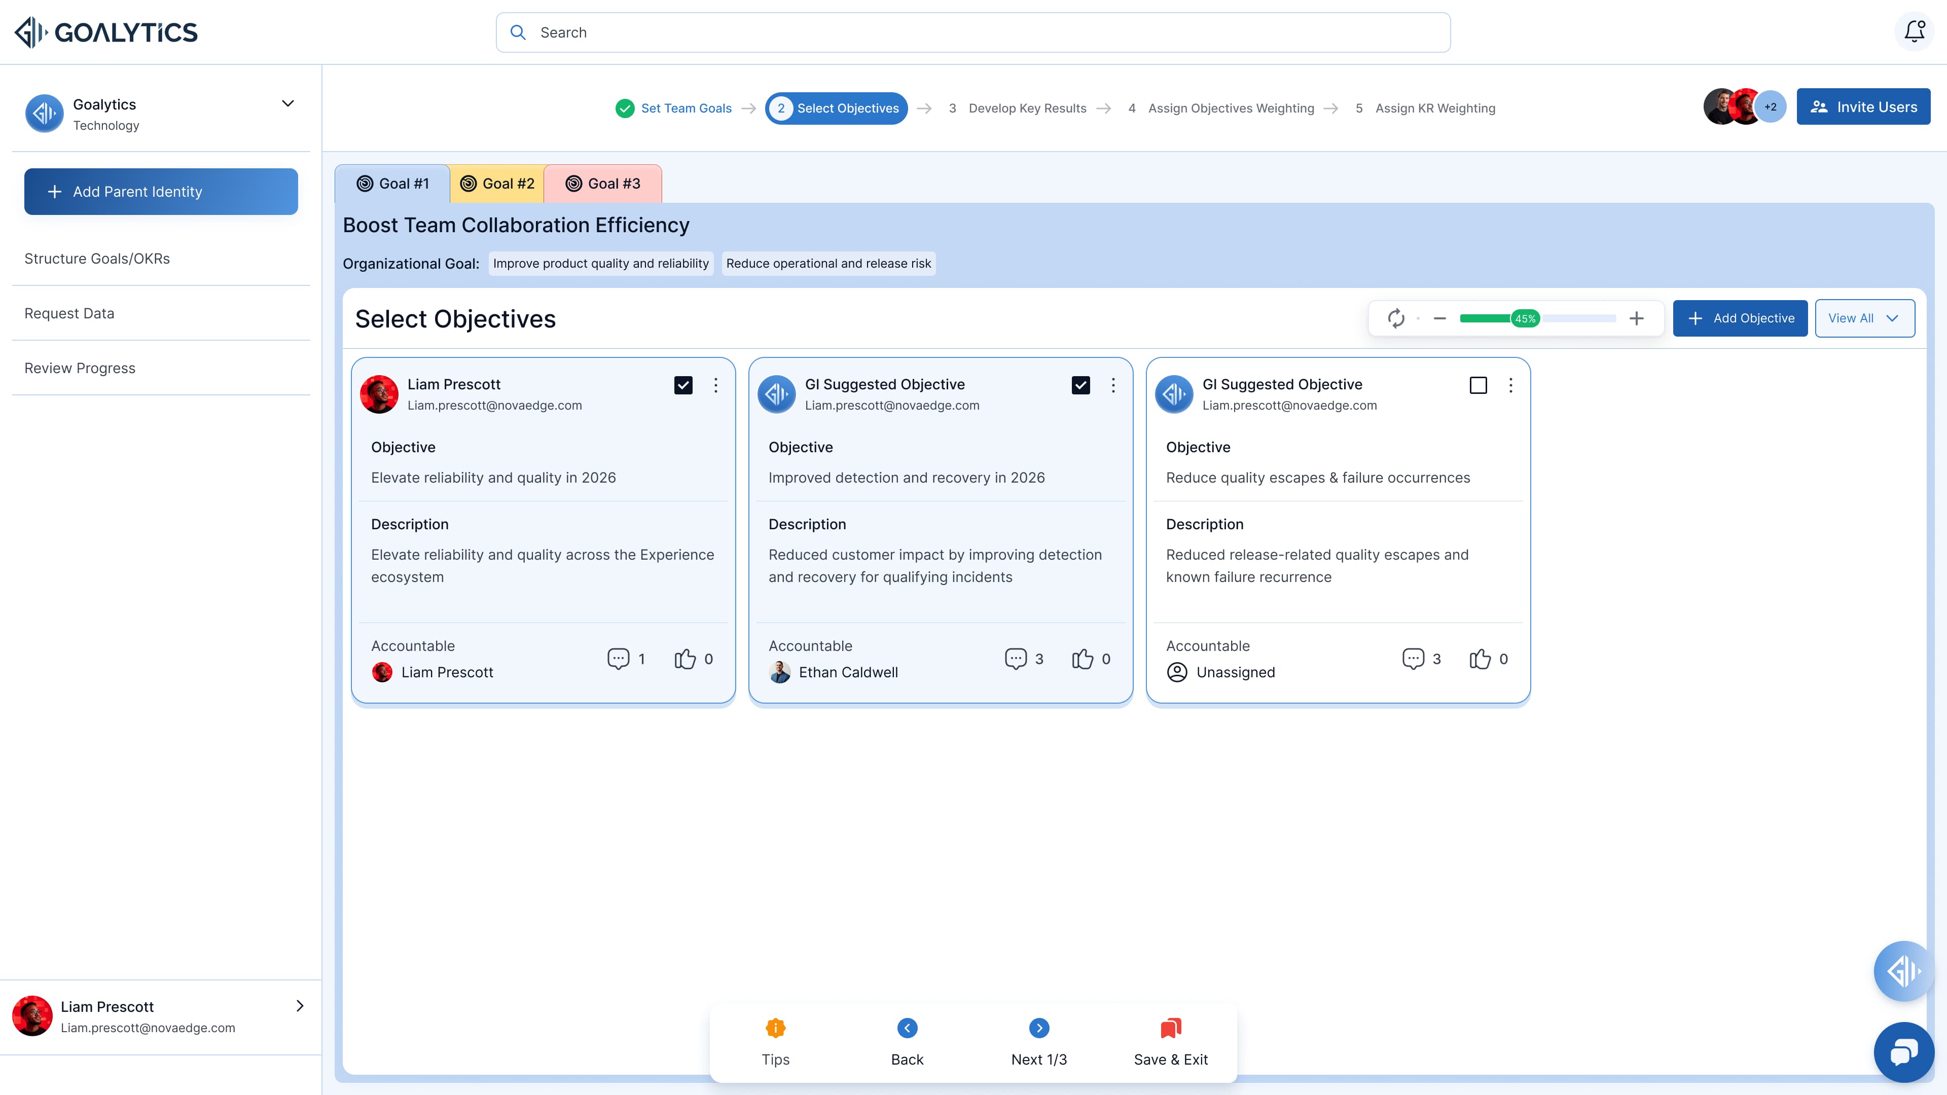Expand the Goalytics Technology identity dropdown
Screen dimensions: 1947x1095
(288, 103)
